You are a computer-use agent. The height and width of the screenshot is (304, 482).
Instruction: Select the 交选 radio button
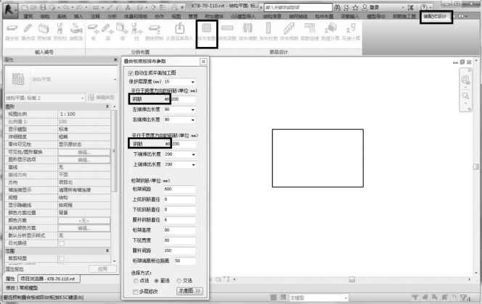tap(179, 281)
